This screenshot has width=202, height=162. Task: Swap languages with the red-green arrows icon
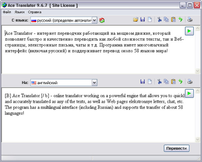(102, 20)
